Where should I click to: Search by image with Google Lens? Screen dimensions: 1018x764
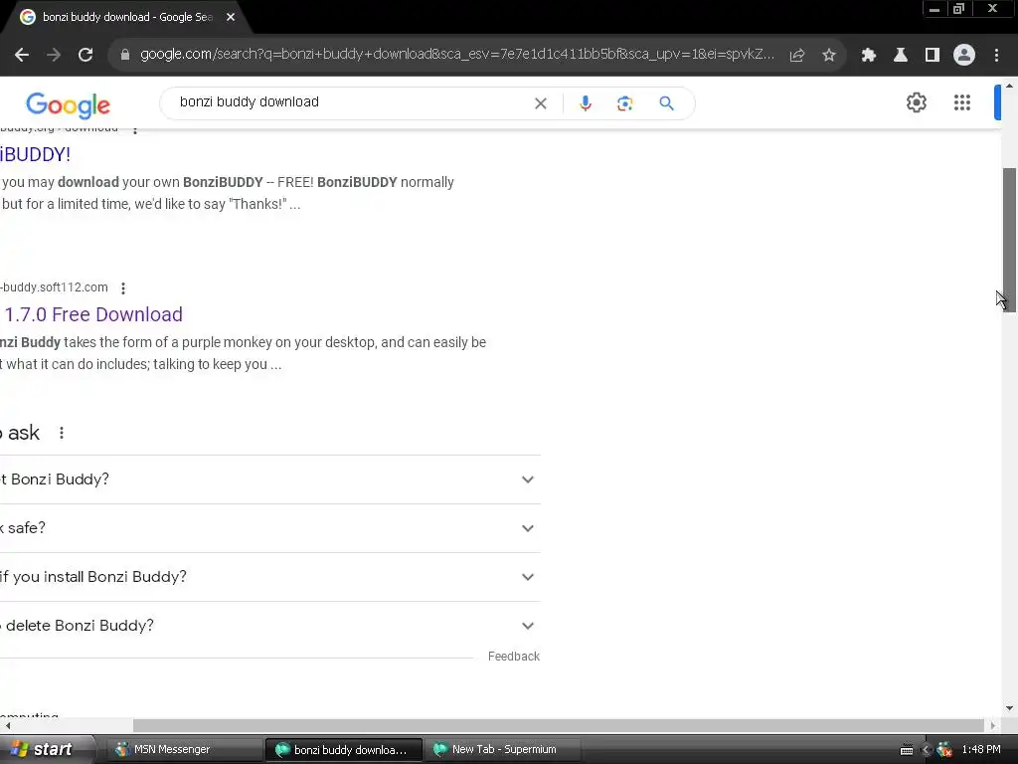[624, 103]
